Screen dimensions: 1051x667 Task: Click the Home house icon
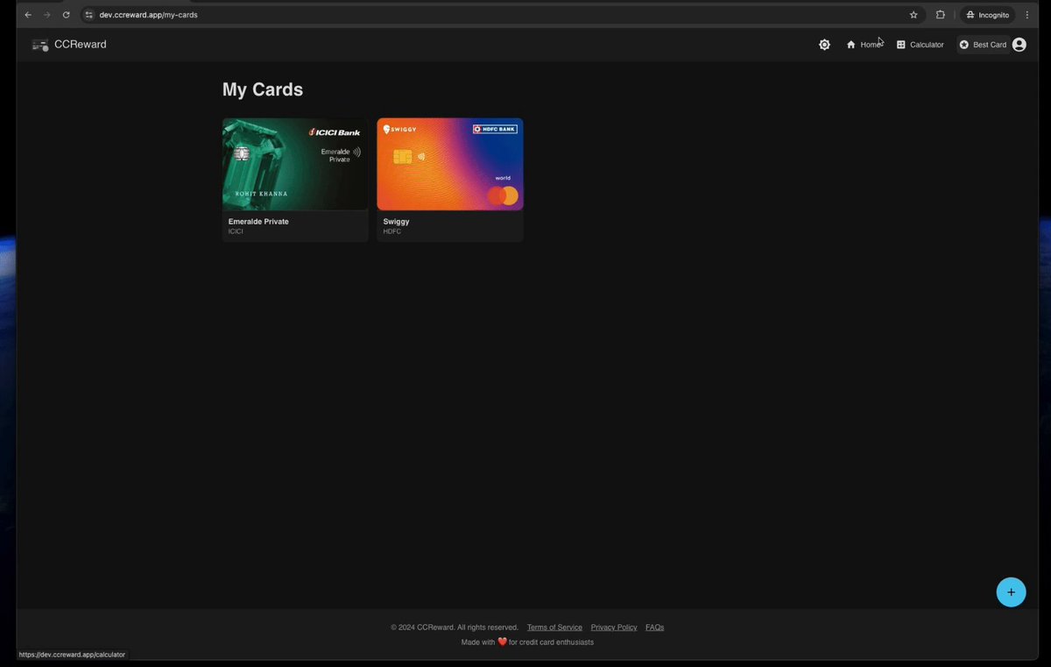tap(850, 45)
